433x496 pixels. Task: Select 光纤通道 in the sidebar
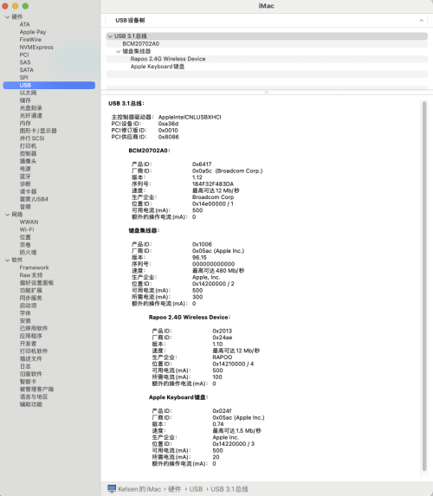30,116
